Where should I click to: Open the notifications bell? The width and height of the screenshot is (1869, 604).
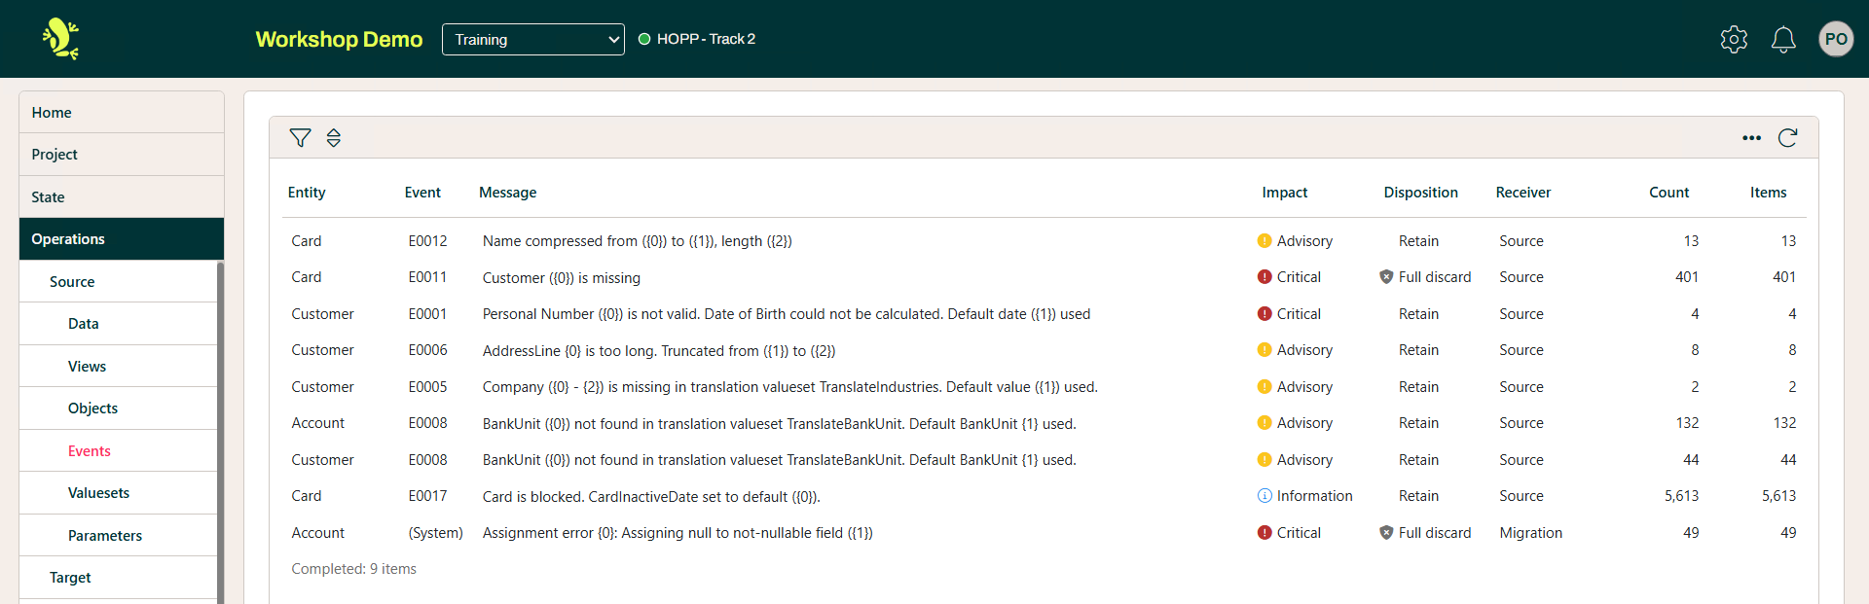point(1782,40)
